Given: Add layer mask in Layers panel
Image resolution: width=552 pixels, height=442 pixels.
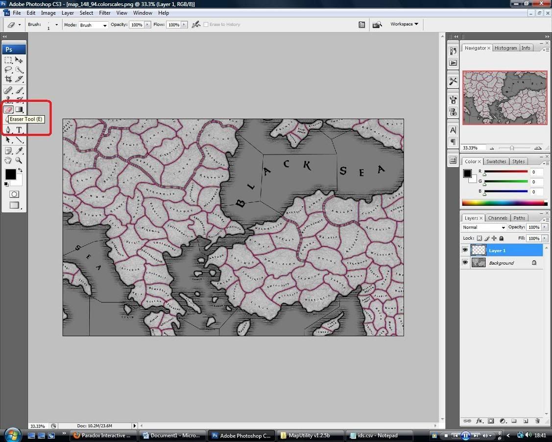Looking at the screenshot, I should (491, 420).
